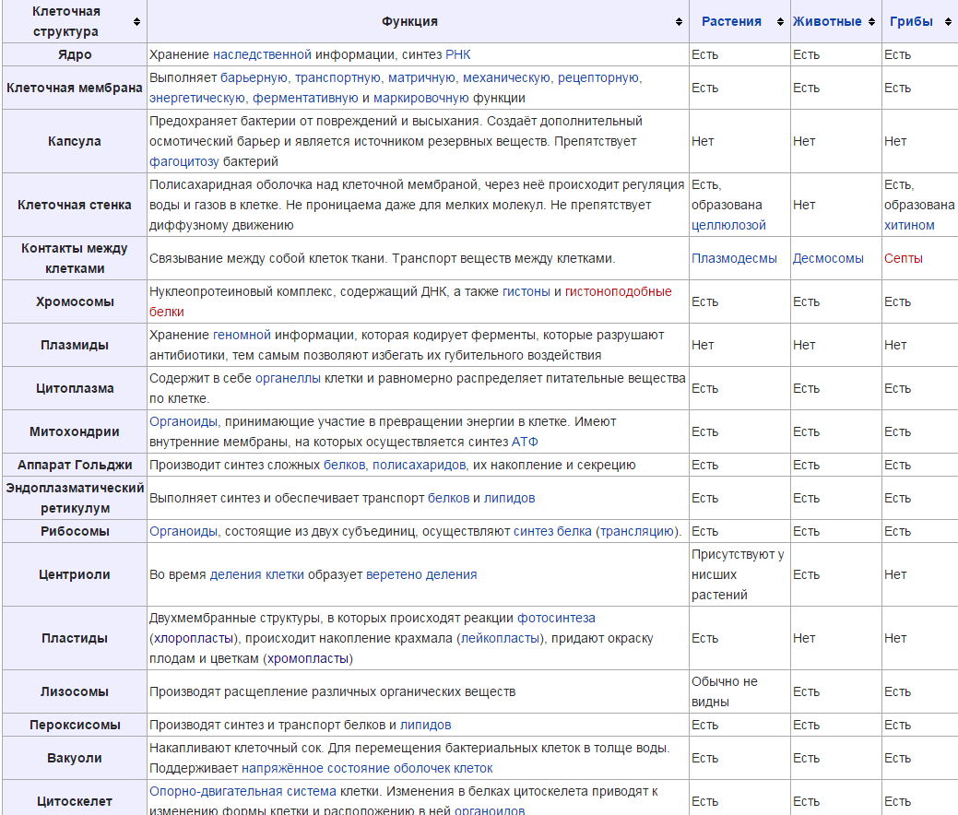This screenshot has height=815, width=958.
Task: Click the фагоцитозу link in Капсула row
Action: click(x=183, y=161)
